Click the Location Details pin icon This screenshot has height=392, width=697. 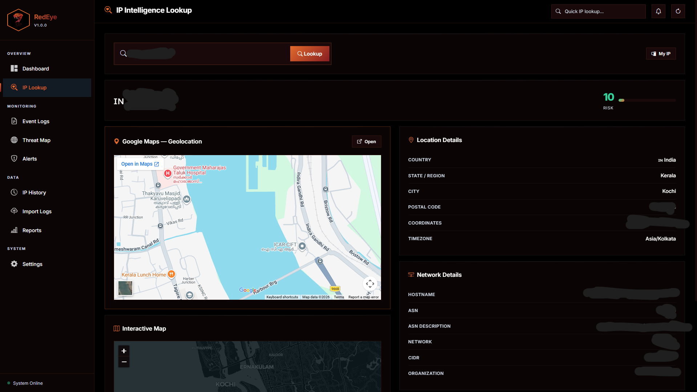pos(411,140)
